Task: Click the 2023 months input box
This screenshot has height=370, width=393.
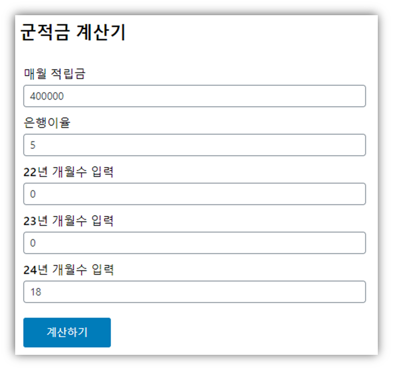Action: 195,242
